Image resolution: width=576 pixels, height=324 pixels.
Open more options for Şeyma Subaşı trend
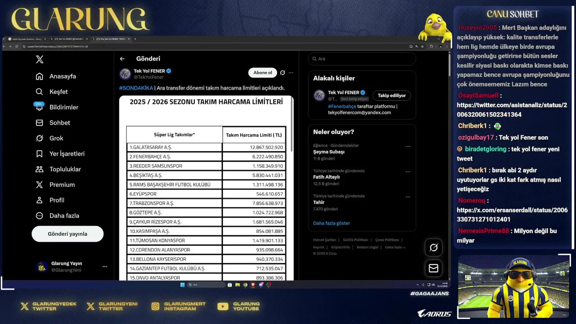[408, 146]
